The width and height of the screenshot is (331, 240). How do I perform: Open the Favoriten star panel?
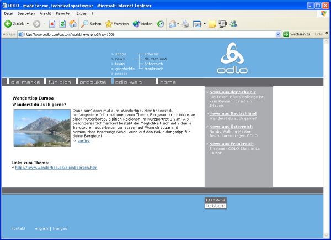116,24
